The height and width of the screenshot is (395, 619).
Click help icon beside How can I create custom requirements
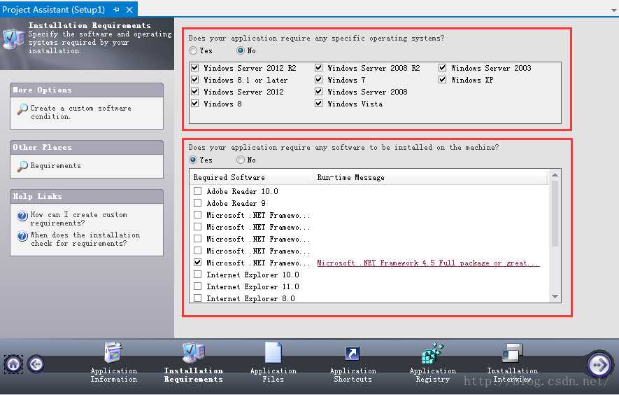[x=22, y=216]
